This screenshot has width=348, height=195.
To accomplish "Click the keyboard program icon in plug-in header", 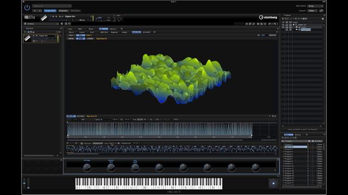I will [x=43, y=18].
